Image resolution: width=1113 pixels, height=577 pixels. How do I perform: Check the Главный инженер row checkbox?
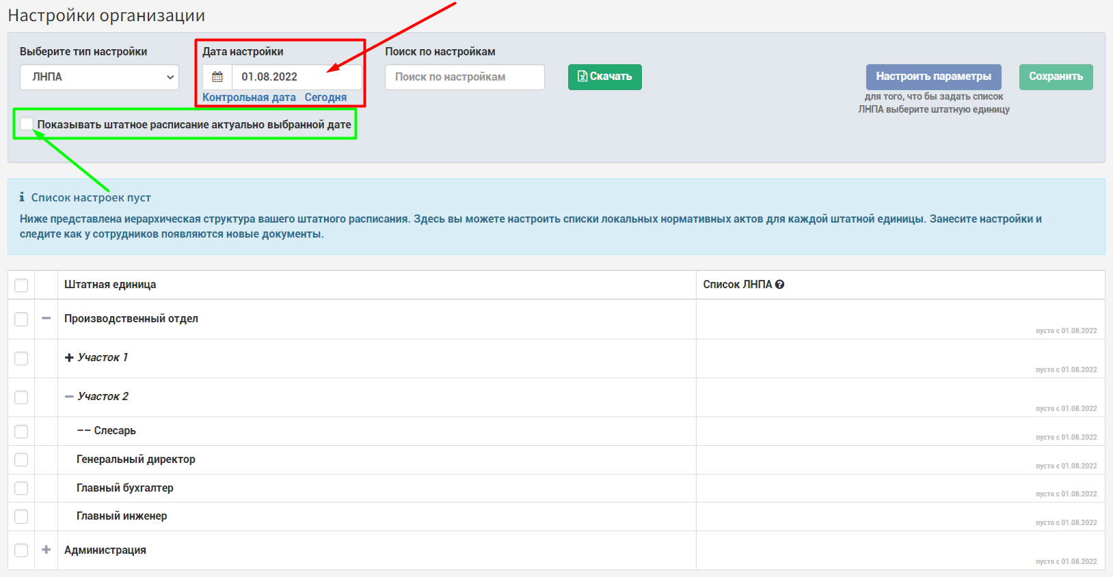tap(21, 516)
